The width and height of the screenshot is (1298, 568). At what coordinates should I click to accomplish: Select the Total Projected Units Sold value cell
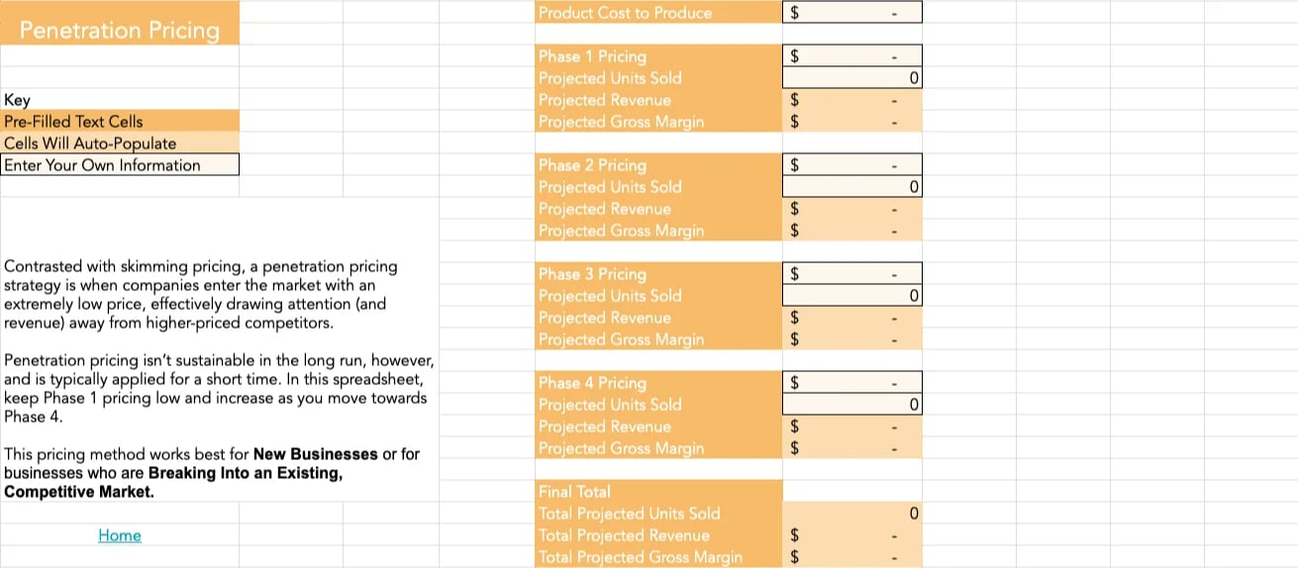click(851, 514)
